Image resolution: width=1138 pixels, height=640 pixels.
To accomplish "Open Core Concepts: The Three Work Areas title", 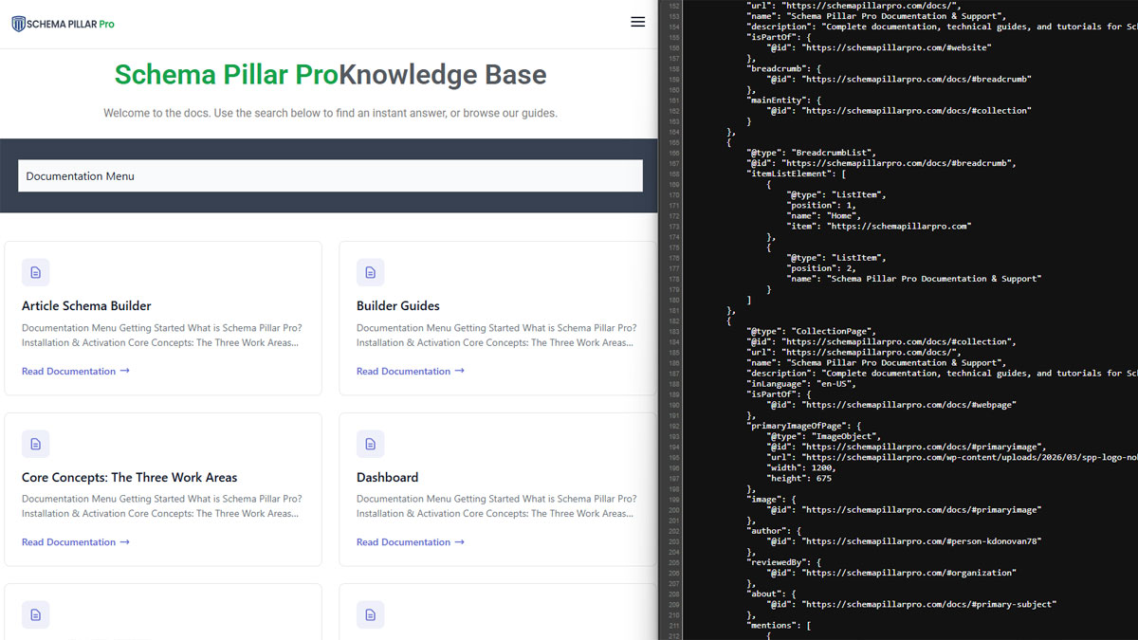I will click(129, 477).
